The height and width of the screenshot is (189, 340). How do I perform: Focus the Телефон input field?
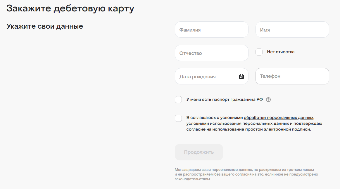(x=292, y=76)
